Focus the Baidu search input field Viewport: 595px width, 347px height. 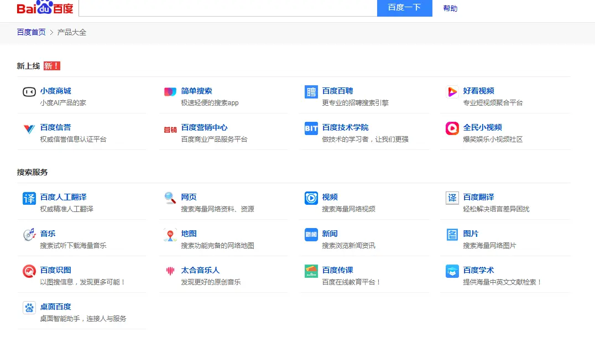pos(228,8)
